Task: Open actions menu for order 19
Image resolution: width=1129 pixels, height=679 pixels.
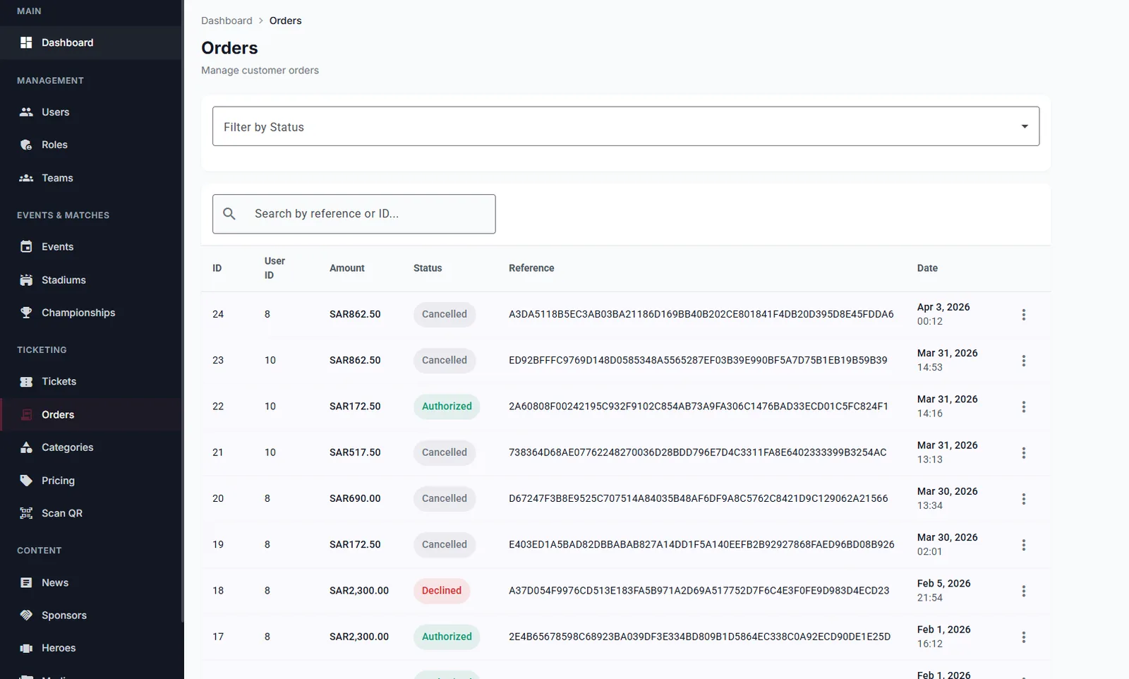Action: (x=1023, y=545)
